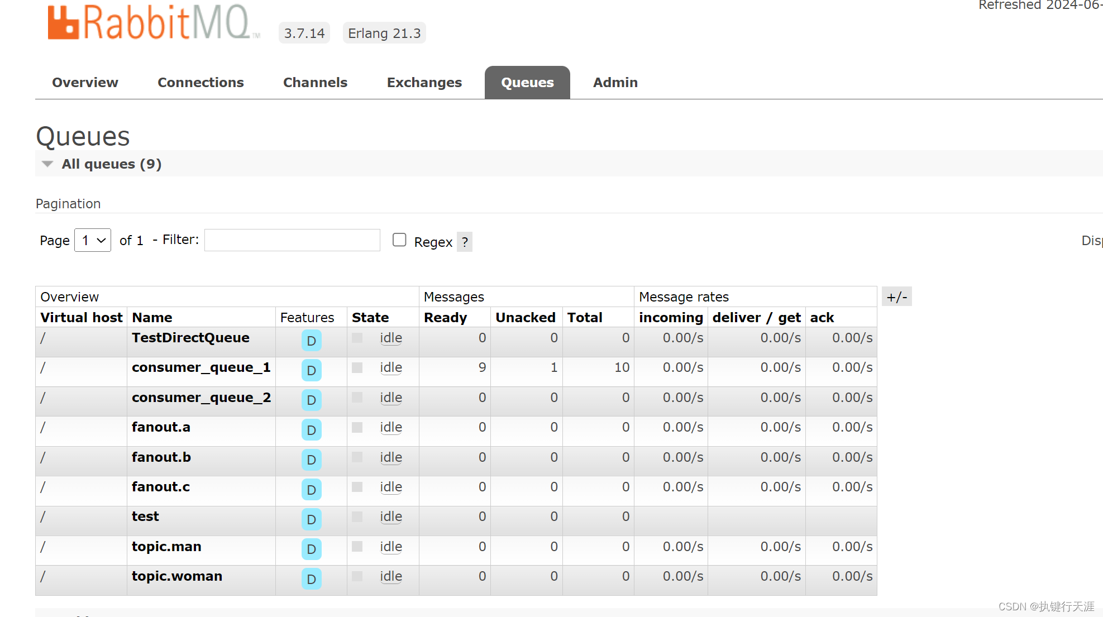Image resolution: width=1103 pixels, height=617 pixels.
Task: Sort by Total column header
Action: 585,318
